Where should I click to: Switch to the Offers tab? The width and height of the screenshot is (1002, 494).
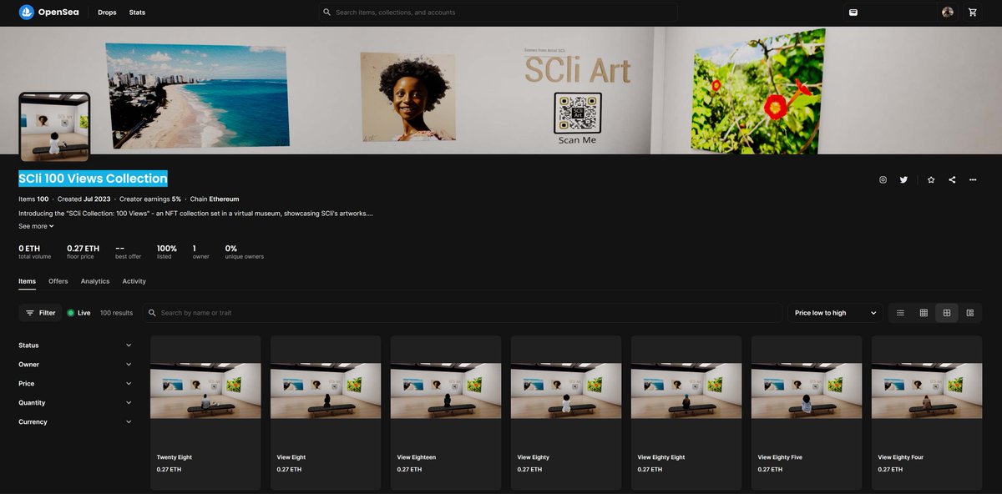coord(58,281)
